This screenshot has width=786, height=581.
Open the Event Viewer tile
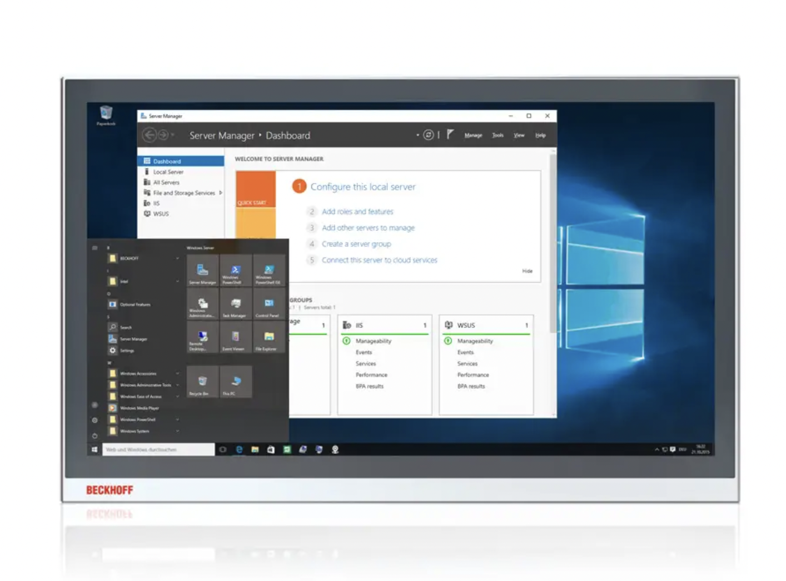(x=236, y=338)
